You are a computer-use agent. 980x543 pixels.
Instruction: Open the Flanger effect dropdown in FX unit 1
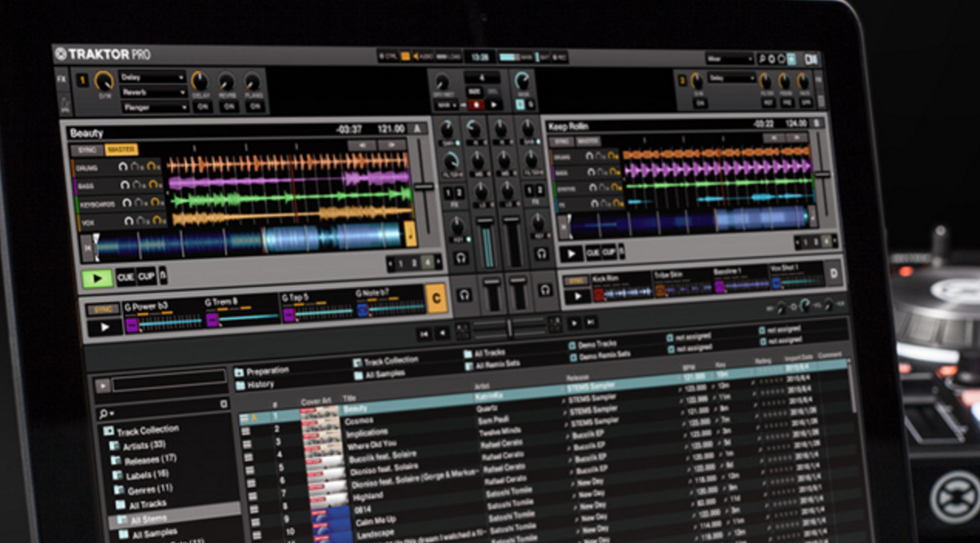(x=154, y=107)
